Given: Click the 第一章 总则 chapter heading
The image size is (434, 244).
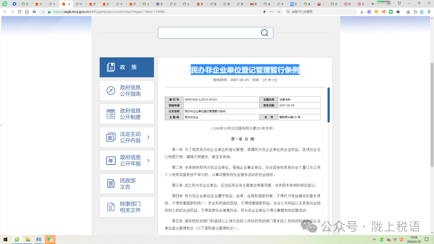Looking at the screenshot, I should pos(242,139).
